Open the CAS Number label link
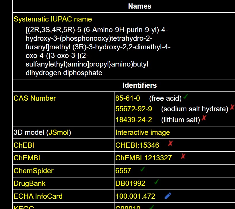This screenshot has height=209, width=235. (34, 98)
